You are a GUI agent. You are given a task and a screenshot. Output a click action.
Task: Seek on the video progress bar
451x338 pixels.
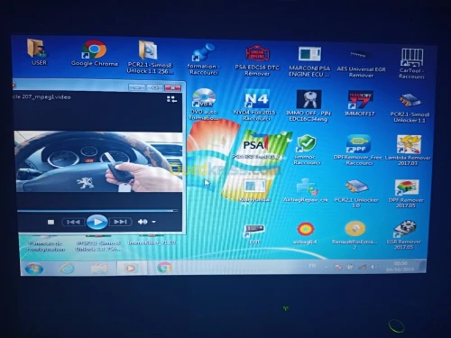[x=97, y=211]
